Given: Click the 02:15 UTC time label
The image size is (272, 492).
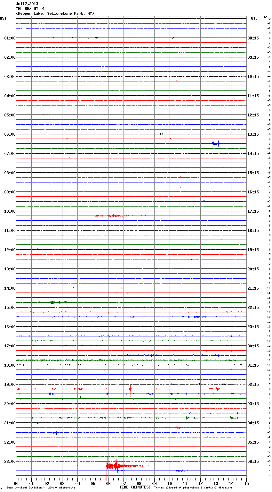Looking at the screenshot, I should click(x=253, y=385).
